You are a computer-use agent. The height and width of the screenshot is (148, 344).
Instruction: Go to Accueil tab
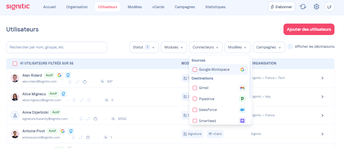pyautogui.click(x=50, y=7)
